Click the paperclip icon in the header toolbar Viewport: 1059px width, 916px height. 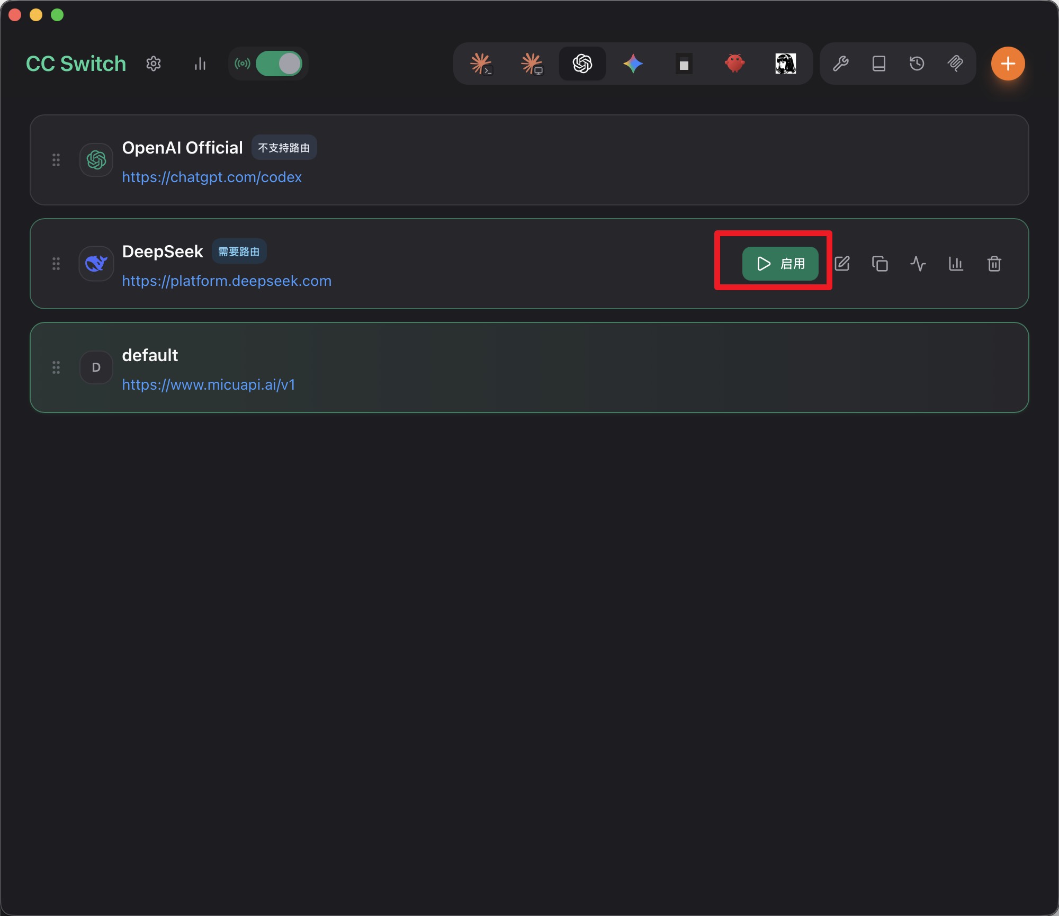pos(955,64)
